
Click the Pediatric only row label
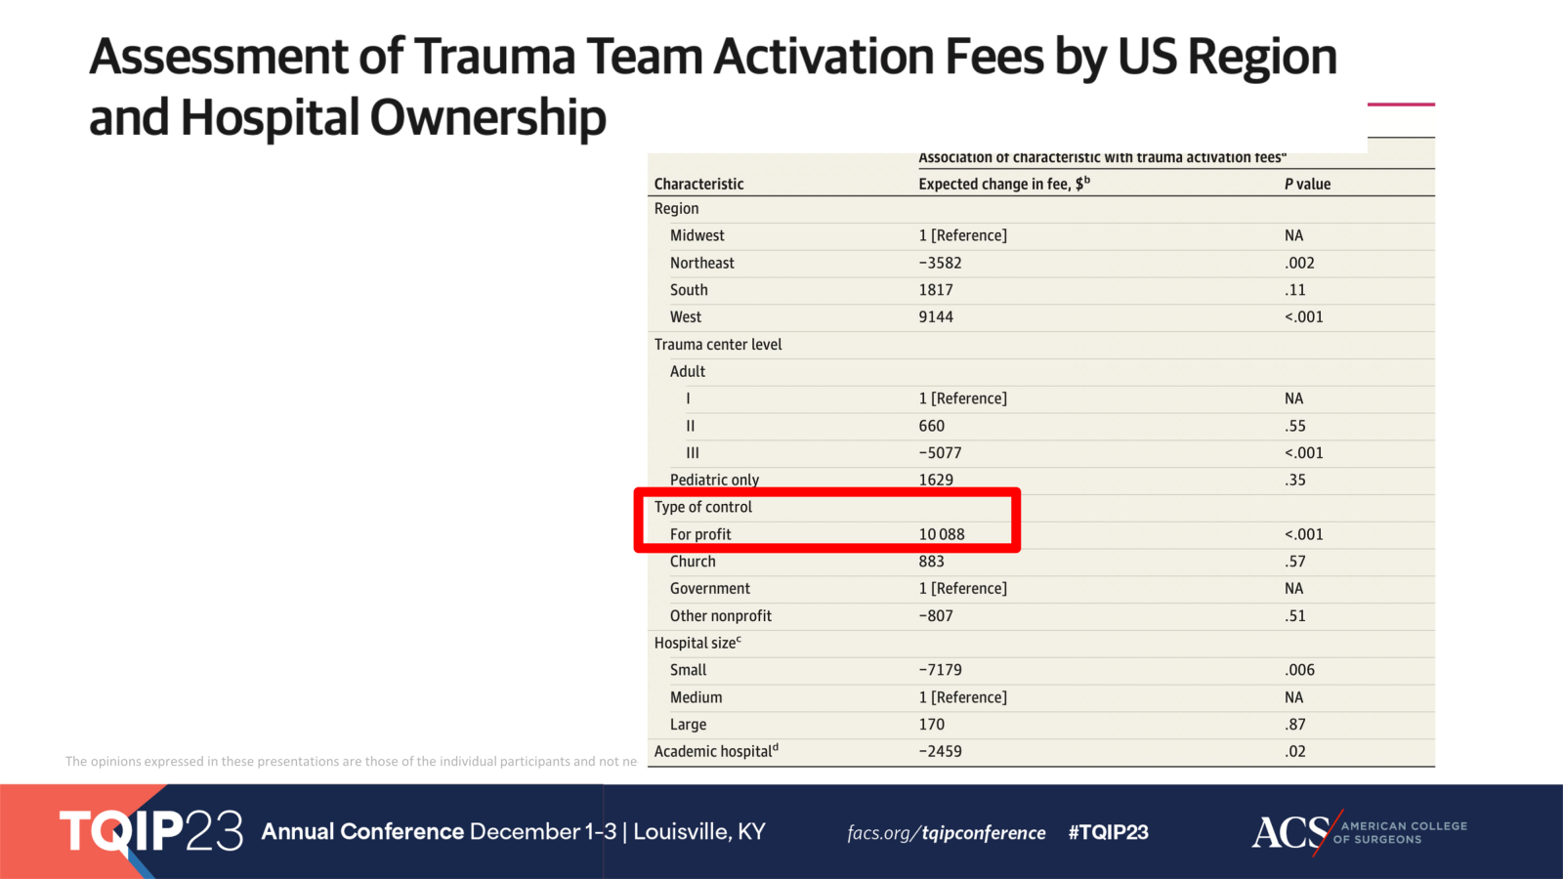point(714,480)
